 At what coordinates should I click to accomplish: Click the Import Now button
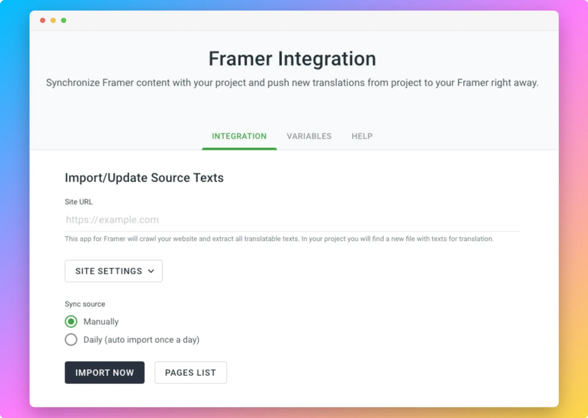pos(104,372)
